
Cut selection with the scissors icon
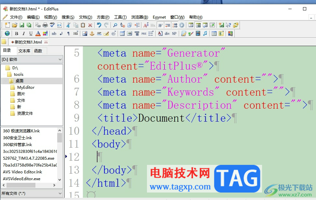point(69,25)
